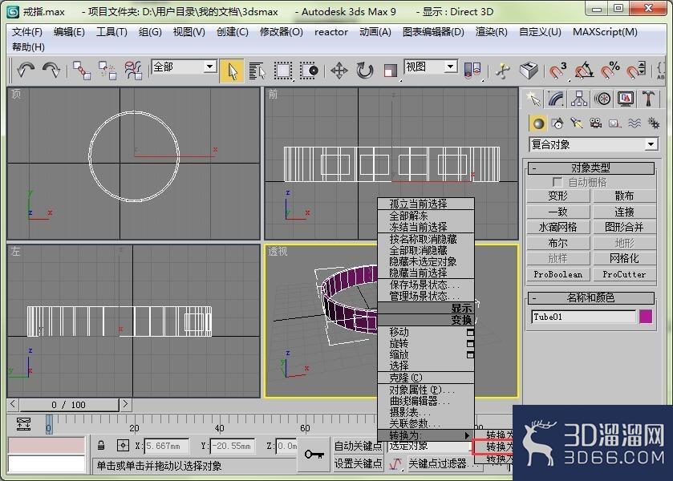
Task: Toggle 3D Snaps magnet icon
Action: click(x=557, y=71)
